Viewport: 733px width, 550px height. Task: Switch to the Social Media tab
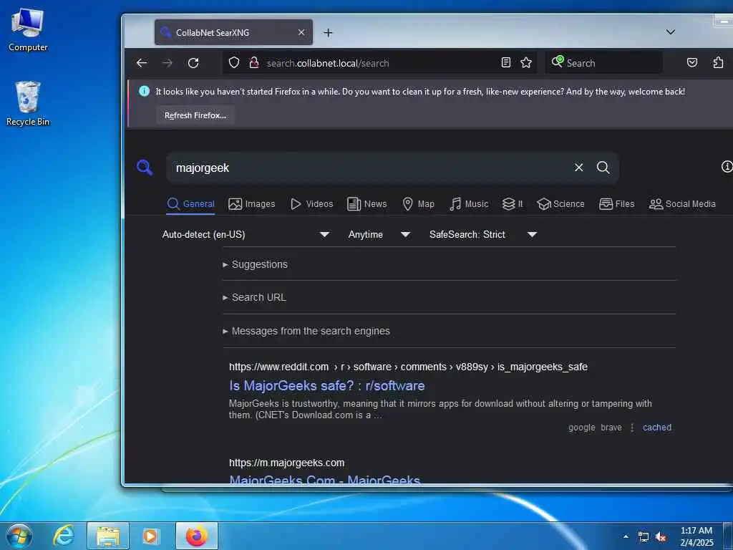(x=682, y=204)
